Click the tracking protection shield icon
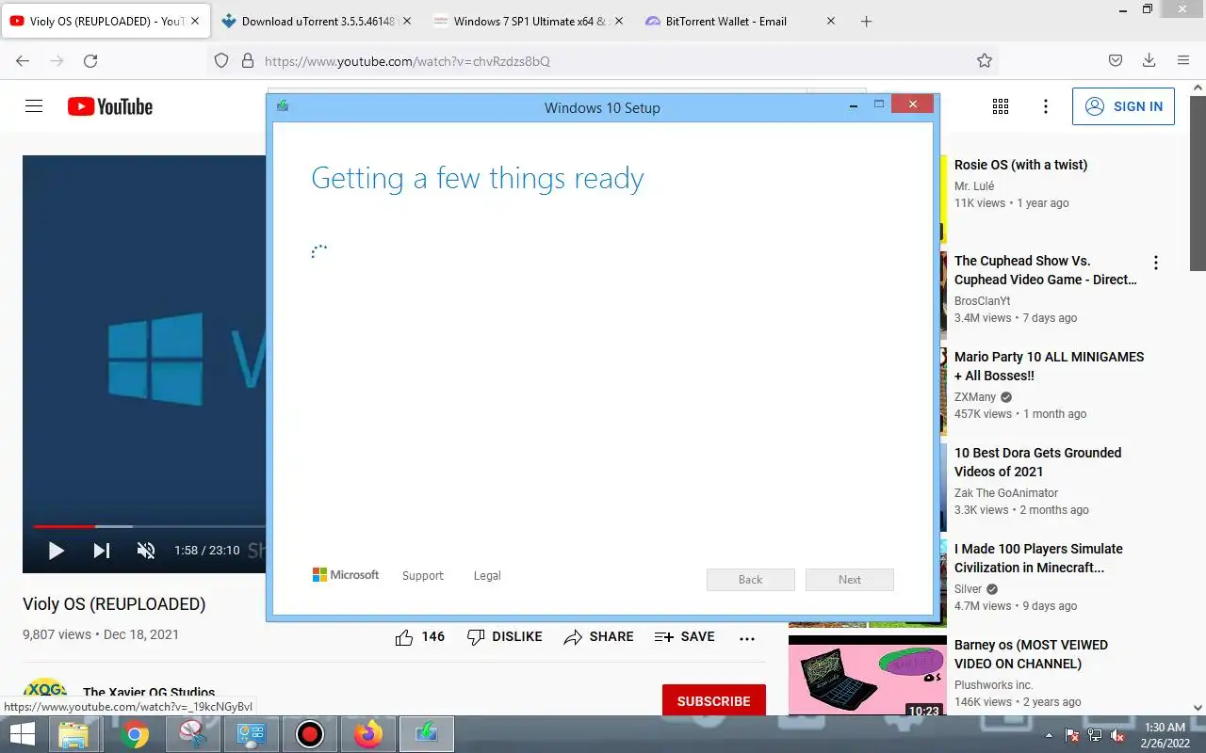 (x=221, y=60)
